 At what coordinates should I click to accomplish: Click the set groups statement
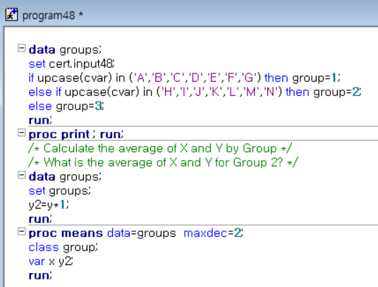(59, 191)
